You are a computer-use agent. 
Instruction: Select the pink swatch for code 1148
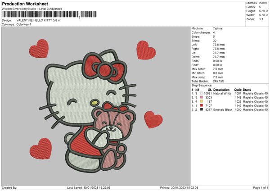coord(202,97)
